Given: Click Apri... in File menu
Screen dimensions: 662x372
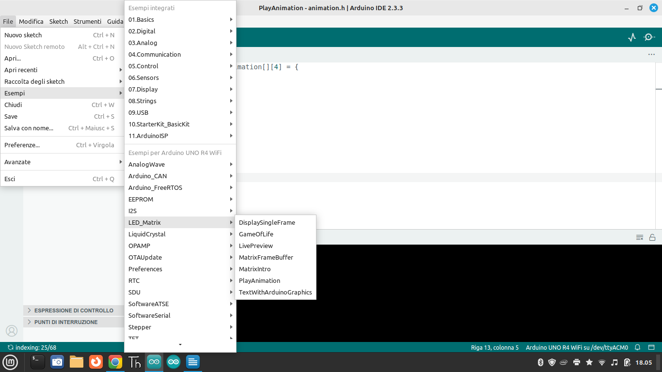Looking at the screenshot, I should [63, 58].
